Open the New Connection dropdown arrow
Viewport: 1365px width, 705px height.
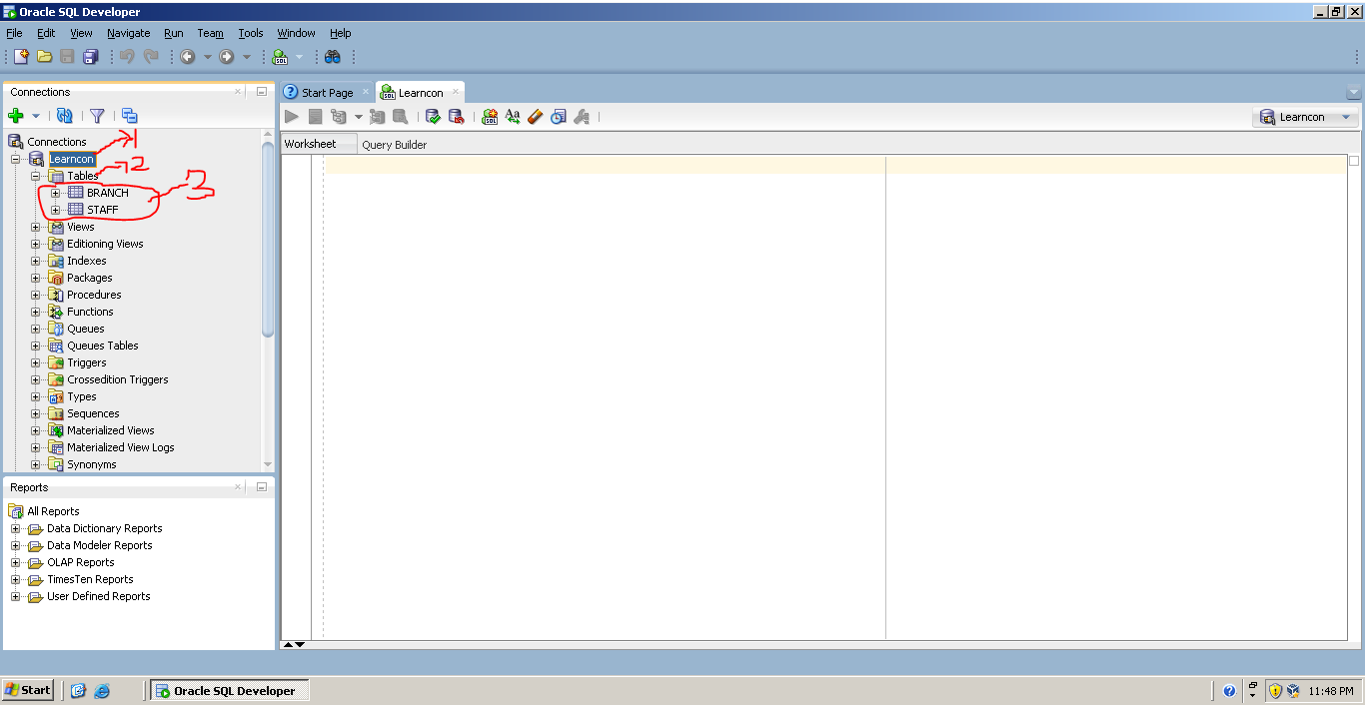(x=36, y=116)
